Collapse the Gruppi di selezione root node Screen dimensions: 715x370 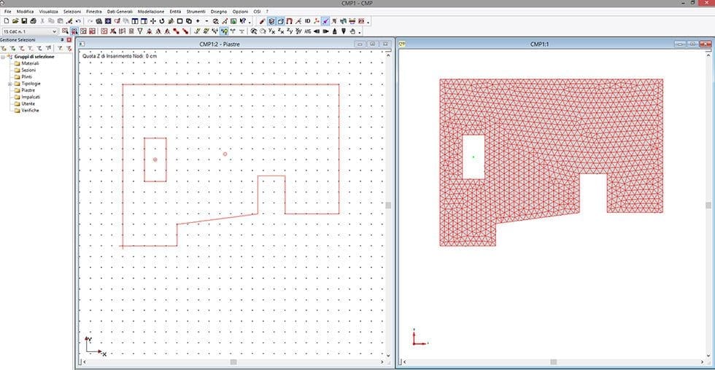[4, 57]
